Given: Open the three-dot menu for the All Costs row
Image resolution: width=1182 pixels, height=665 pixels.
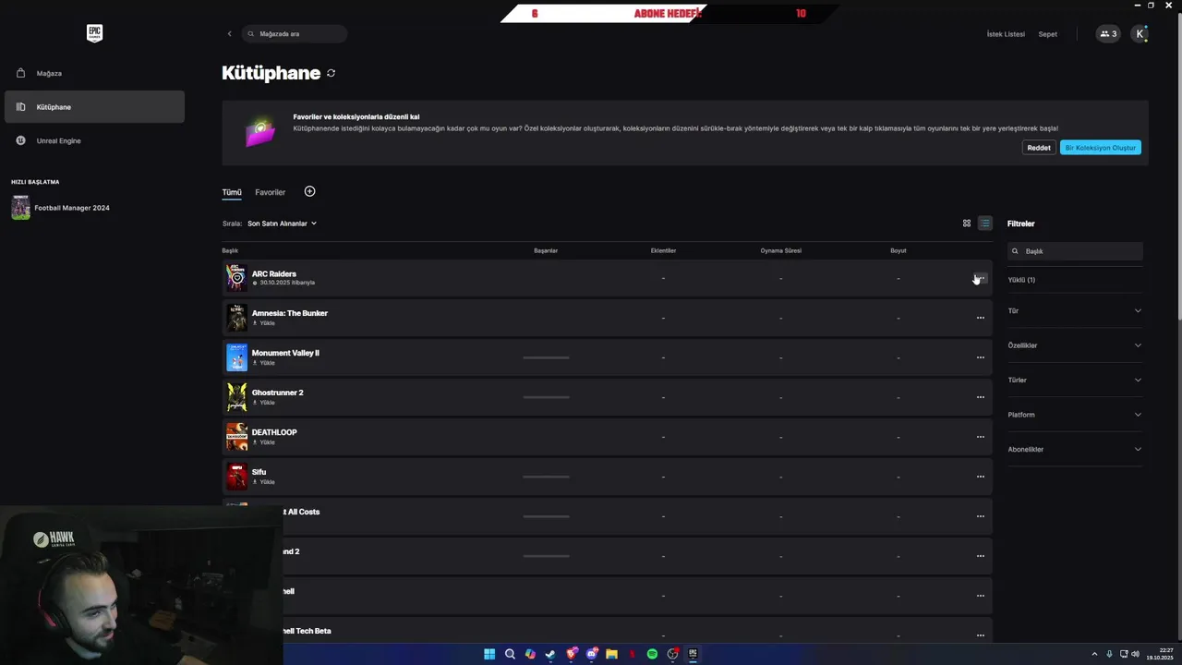Looking at the screenshot, I should [980, 516].
